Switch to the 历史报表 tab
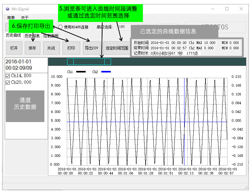 point(32,36)
